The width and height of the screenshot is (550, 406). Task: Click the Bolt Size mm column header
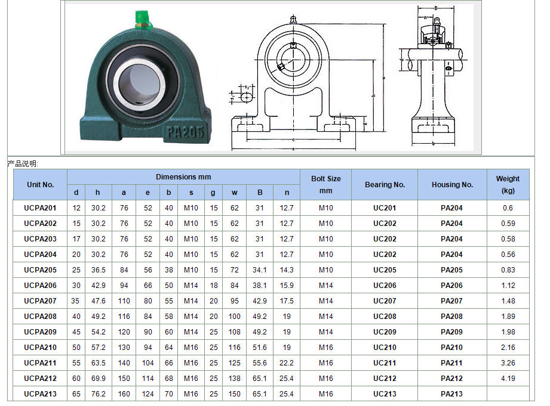click(x=326, y=185)
